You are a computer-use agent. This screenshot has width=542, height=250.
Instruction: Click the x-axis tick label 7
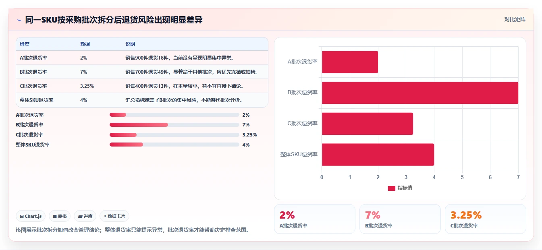pos(518,177)
